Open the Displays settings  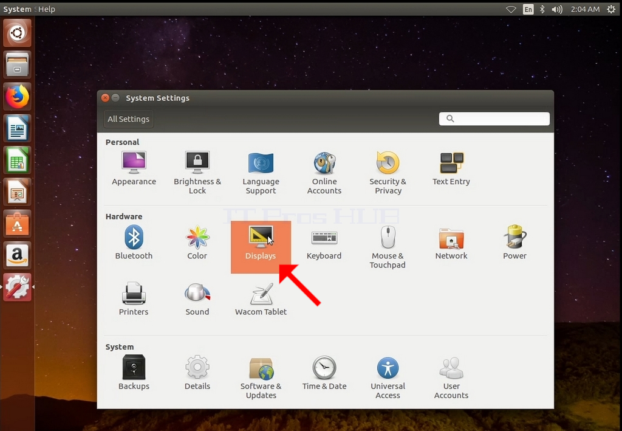click(261, 247)
